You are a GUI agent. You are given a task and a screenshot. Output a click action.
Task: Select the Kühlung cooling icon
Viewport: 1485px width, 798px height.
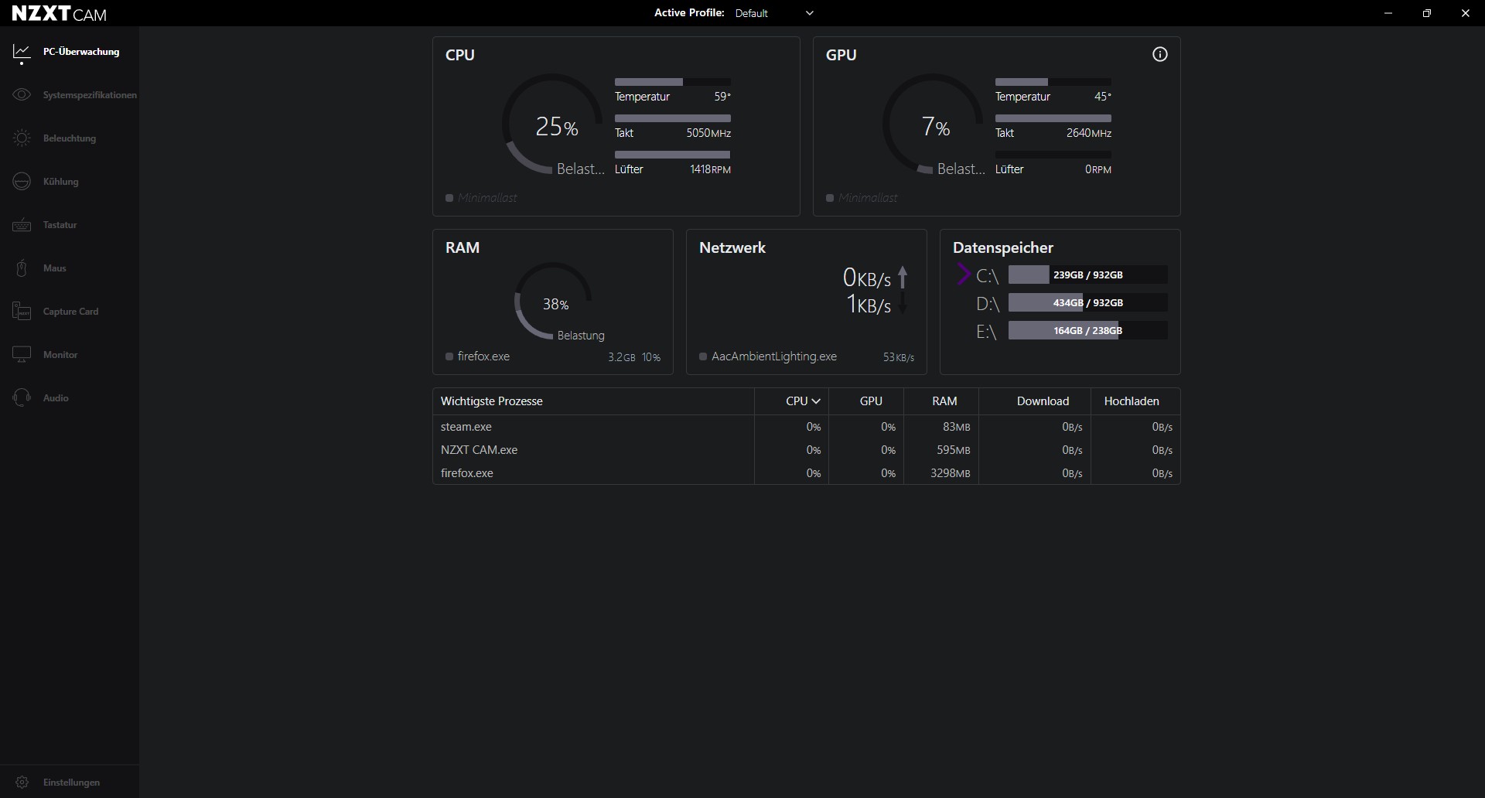[22, 182]
